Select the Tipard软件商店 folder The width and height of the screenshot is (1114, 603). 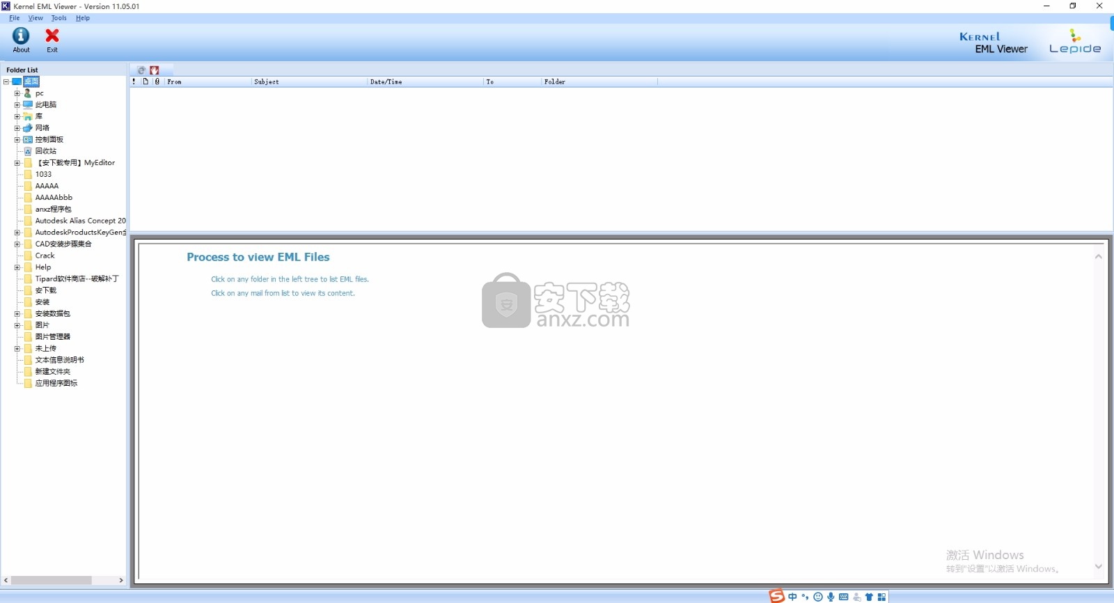pyautogui.click(x=77, y=279)
